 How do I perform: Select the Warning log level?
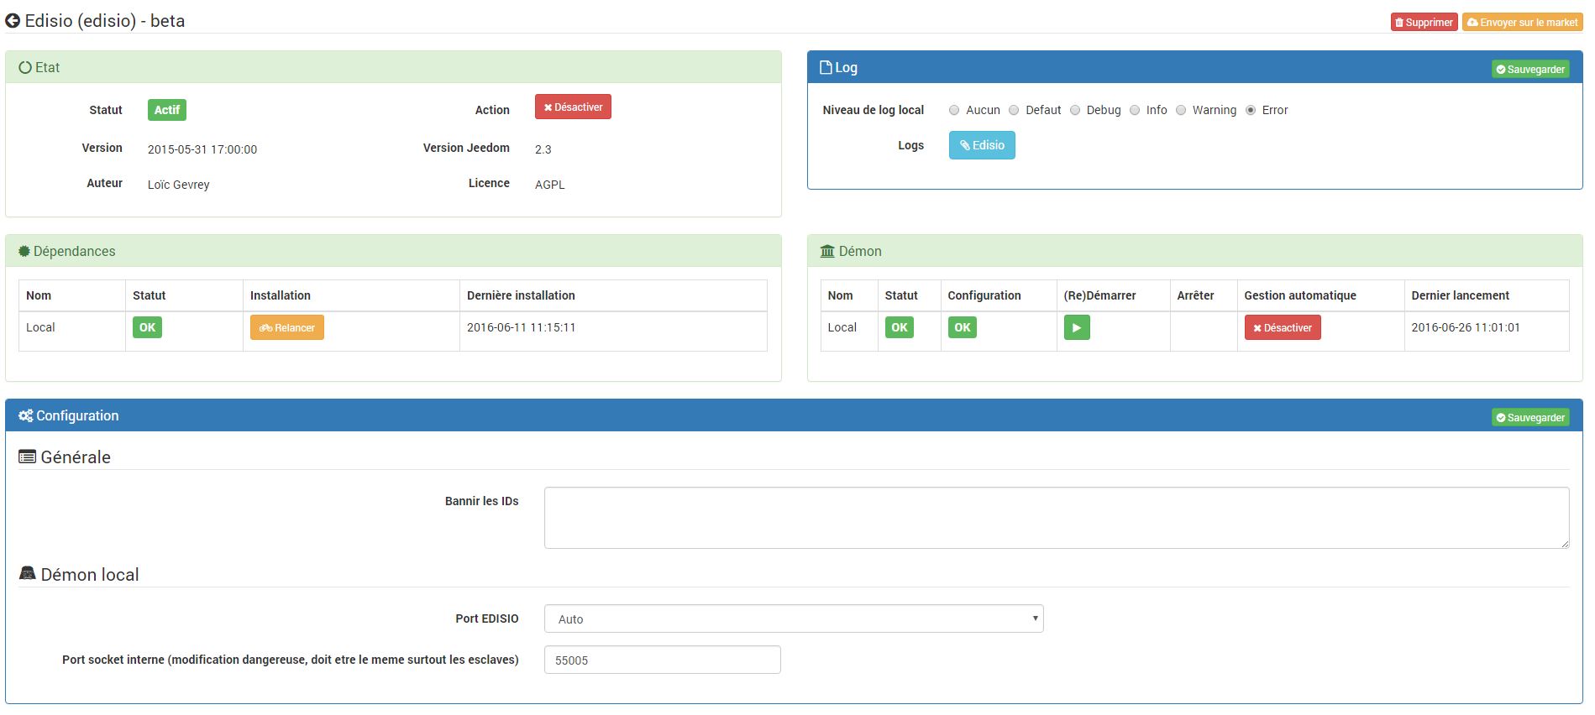[1181, 110]
